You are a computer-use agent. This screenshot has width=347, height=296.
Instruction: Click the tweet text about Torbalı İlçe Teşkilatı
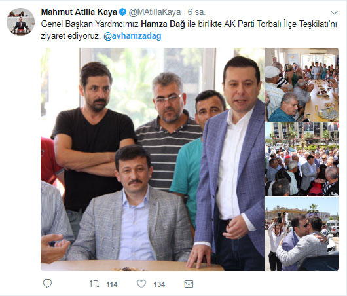(x=189, y=30)
